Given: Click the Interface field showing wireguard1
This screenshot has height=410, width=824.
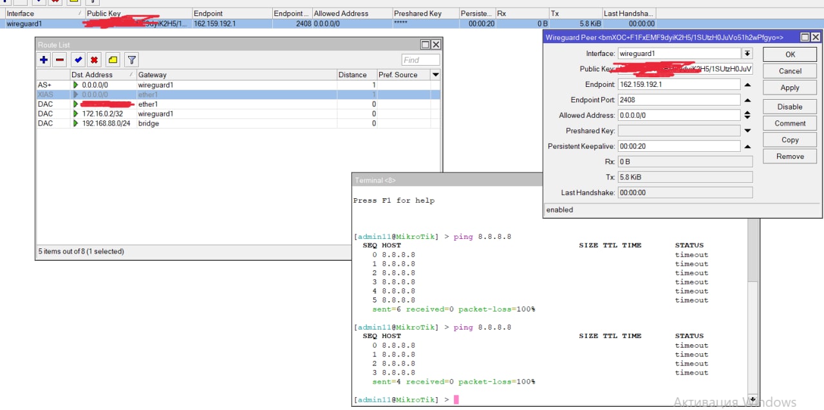Looking at the screenshot, I should (x=679, y=53).
